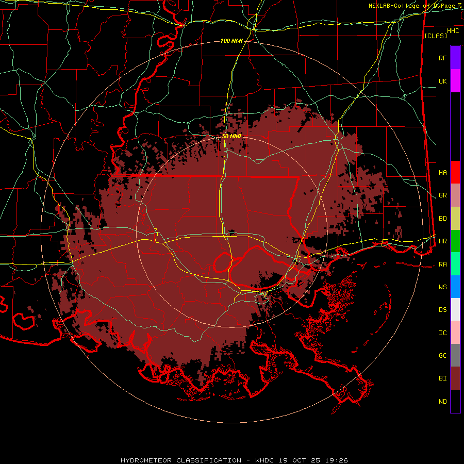Click the 'BD' legend label
Screen dimensions: 464x464
(442, 219)
